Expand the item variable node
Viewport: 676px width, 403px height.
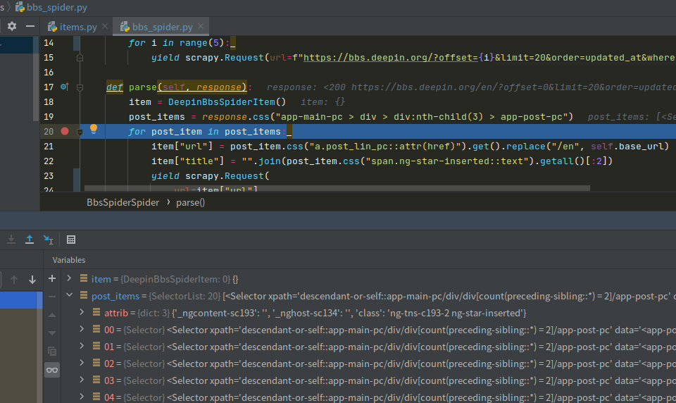tap(68, 279)
